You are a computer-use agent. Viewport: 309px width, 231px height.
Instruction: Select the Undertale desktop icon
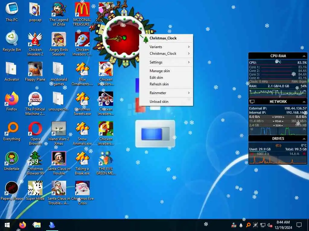coord(12,161)
